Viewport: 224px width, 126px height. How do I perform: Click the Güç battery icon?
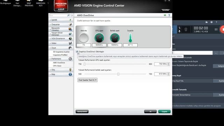click(x=70, y=70)
